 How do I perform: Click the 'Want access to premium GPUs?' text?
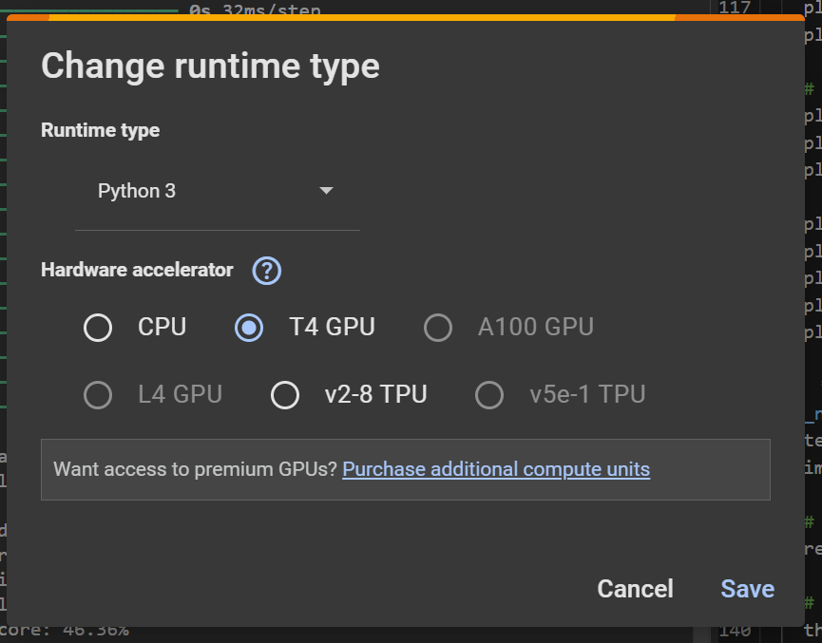pos(195,469)
